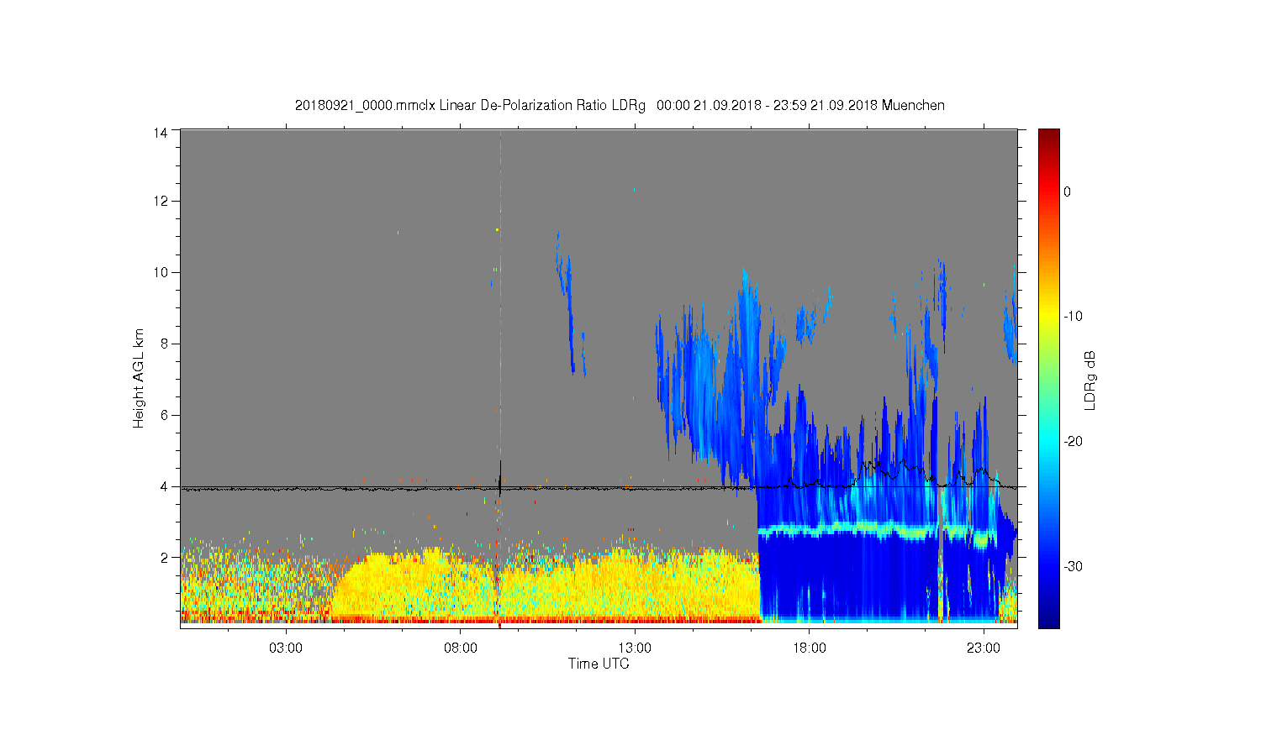Click the 2 km height tick label

[x=165, y=557]
